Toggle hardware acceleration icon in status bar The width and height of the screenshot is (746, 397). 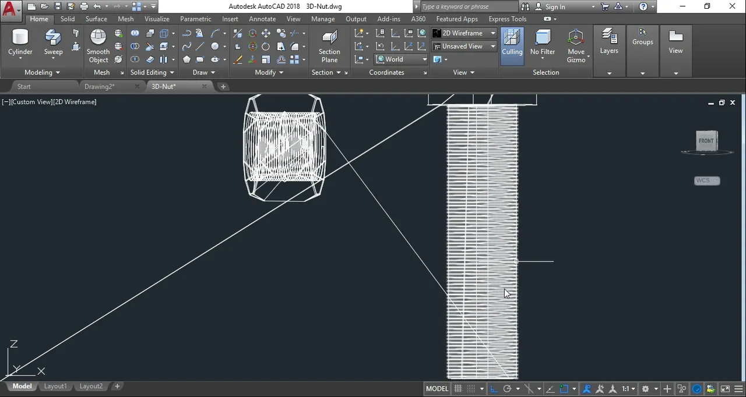click(697, 389)
